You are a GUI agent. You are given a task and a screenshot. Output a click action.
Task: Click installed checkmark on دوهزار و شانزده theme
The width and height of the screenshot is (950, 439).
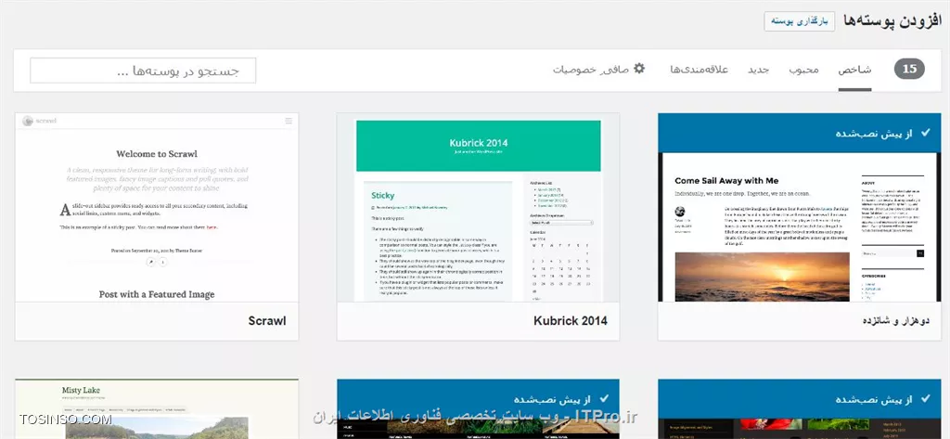(925, 132)
